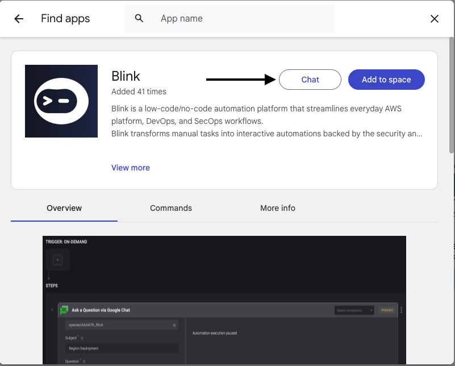
Task: Clear the spaces field X in preview
Action: click(174, 326)
